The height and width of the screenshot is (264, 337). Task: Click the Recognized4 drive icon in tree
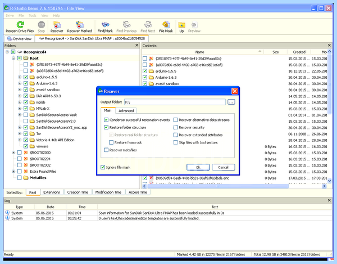pos(20,52)
